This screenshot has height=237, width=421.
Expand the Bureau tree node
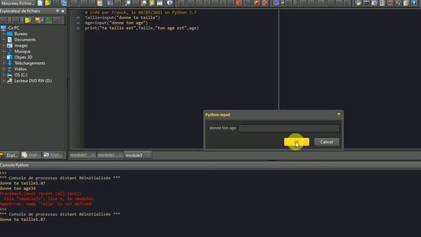(x=4, y=34)
